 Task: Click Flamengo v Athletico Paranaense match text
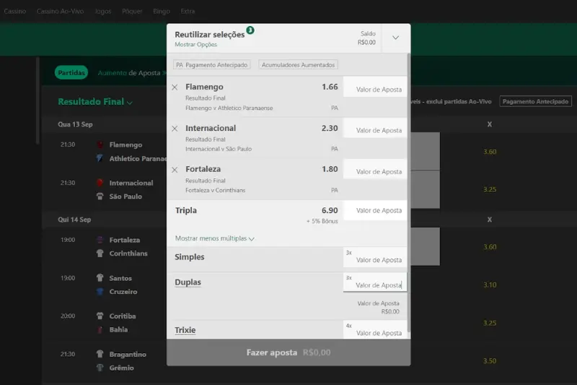click(229, 108)
